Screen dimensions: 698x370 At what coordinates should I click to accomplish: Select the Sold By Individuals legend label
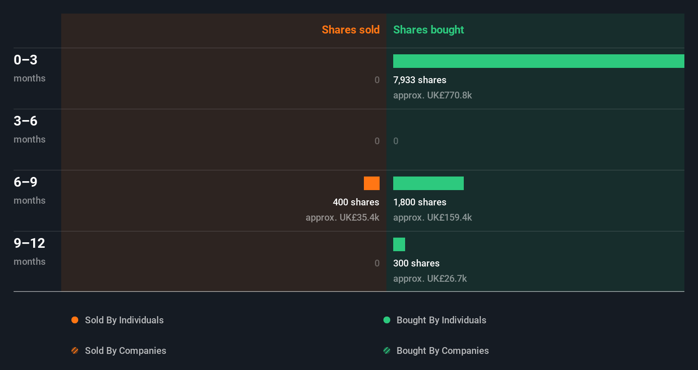point(124,320)
